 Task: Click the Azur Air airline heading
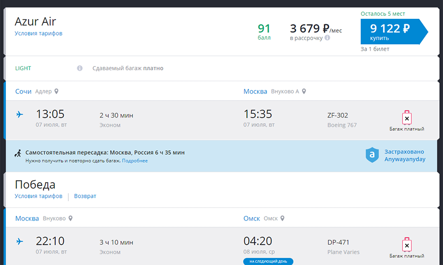35,21
